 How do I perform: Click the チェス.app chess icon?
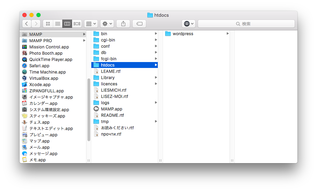24,122
